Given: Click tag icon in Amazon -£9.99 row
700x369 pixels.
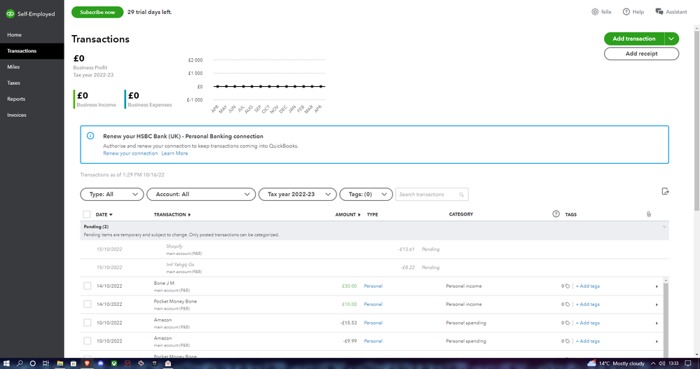Looking at the screenshot, I should [x=568, y=341].
